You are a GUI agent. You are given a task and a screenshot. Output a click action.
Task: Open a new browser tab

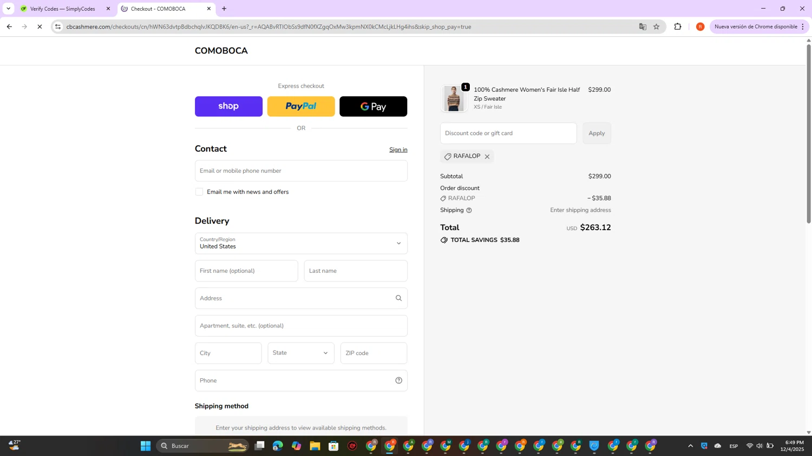(224, 9)
